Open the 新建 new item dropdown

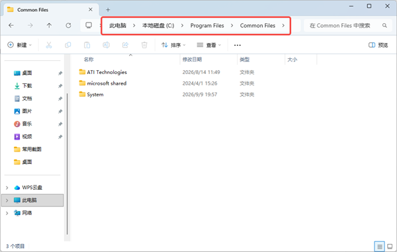click(19, 45)
